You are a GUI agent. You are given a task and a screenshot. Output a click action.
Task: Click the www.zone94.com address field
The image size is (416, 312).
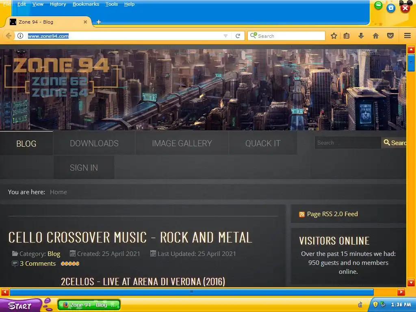click(125, 36)
